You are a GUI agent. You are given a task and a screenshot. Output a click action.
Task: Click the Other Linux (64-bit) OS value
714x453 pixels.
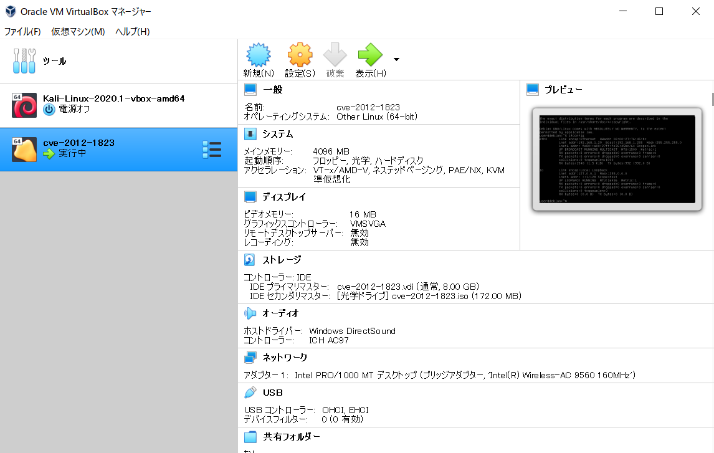(376, 117)
